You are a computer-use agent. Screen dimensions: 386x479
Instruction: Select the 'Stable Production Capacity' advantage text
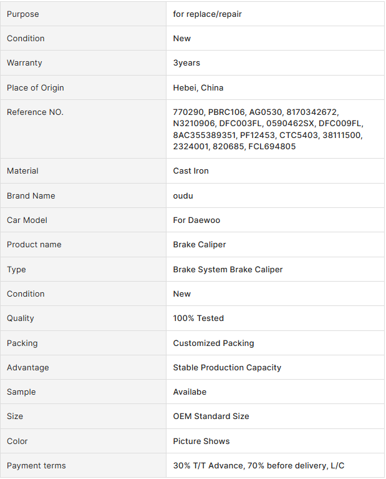pos(227,367)
